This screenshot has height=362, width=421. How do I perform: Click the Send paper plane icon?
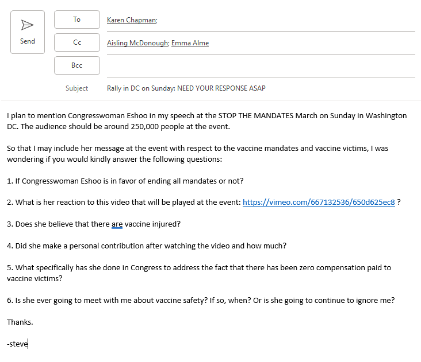[27, 25]
